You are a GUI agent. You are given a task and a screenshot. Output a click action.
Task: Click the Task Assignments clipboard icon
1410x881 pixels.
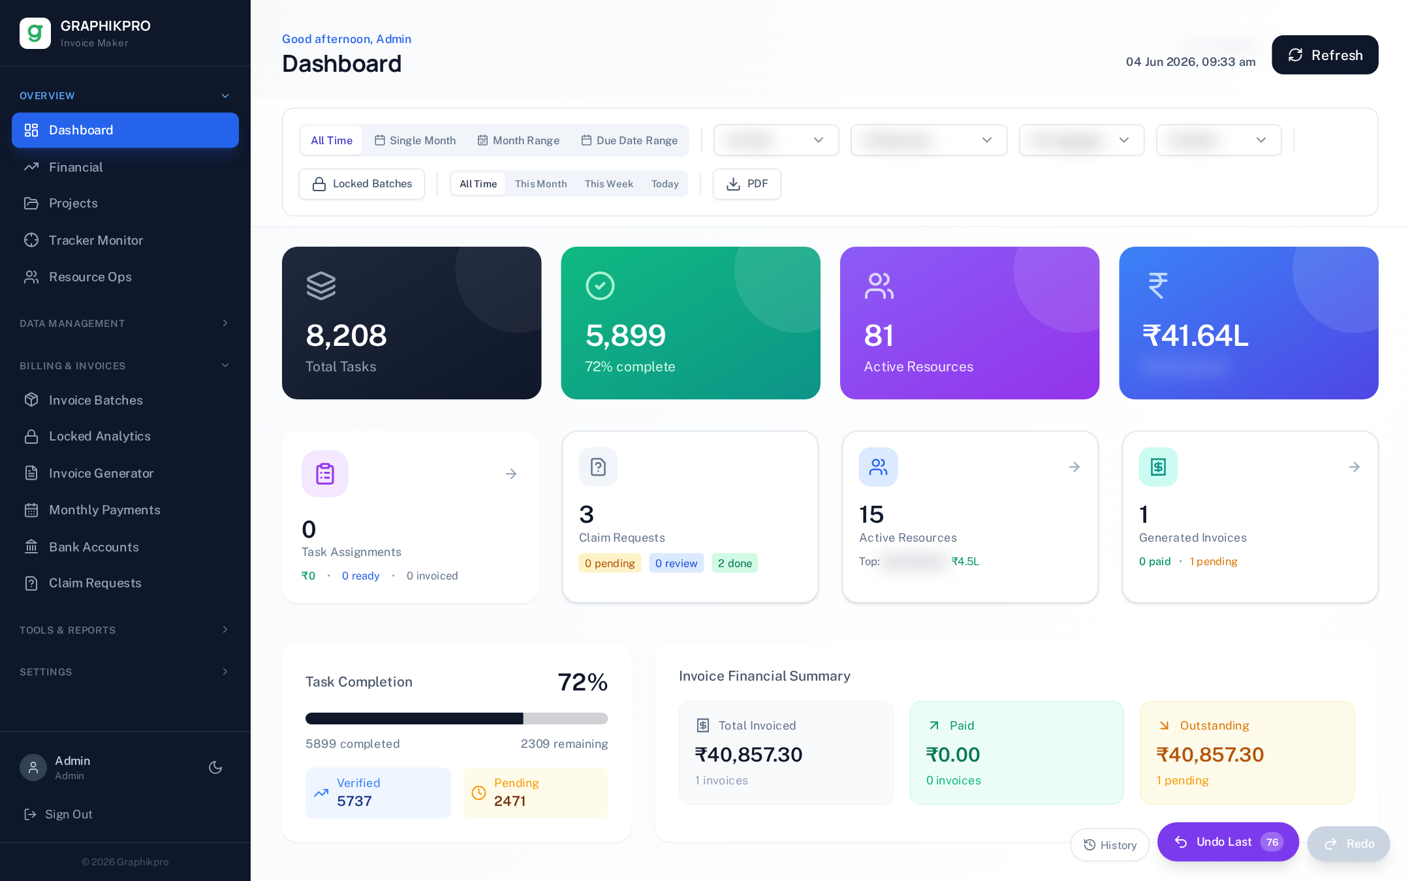pyautogui.click(x=325, y=474)
